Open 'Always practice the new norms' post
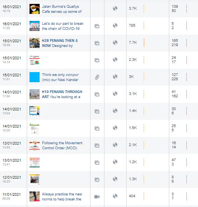The image size is (198, 207). point(62,197)
